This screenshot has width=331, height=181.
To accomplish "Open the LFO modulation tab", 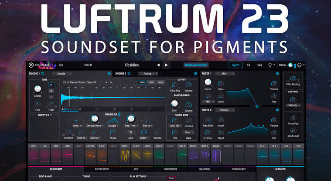I will (136, 169).
